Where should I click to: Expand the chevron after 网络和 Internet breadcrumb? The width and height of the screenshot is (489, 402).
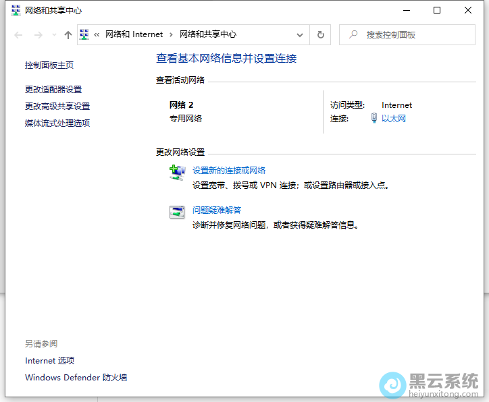point(171,34)
